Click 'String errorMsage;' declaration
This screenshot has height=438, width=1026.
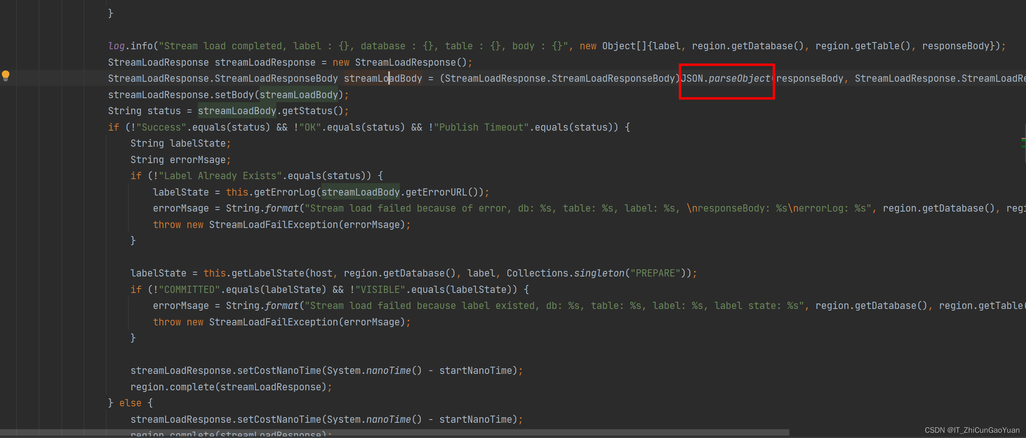click(180, 160)
